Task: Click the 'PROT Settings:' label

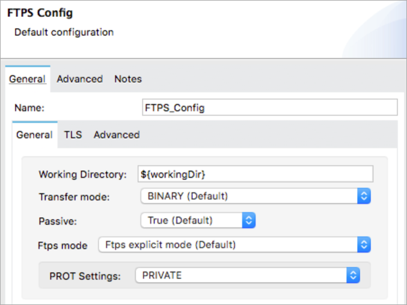Action: tap(85, 276)
